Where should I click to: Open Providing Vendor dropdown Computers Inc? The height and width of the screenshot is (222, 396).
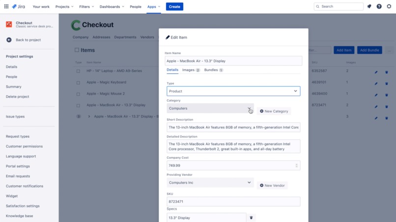[210, 182]
